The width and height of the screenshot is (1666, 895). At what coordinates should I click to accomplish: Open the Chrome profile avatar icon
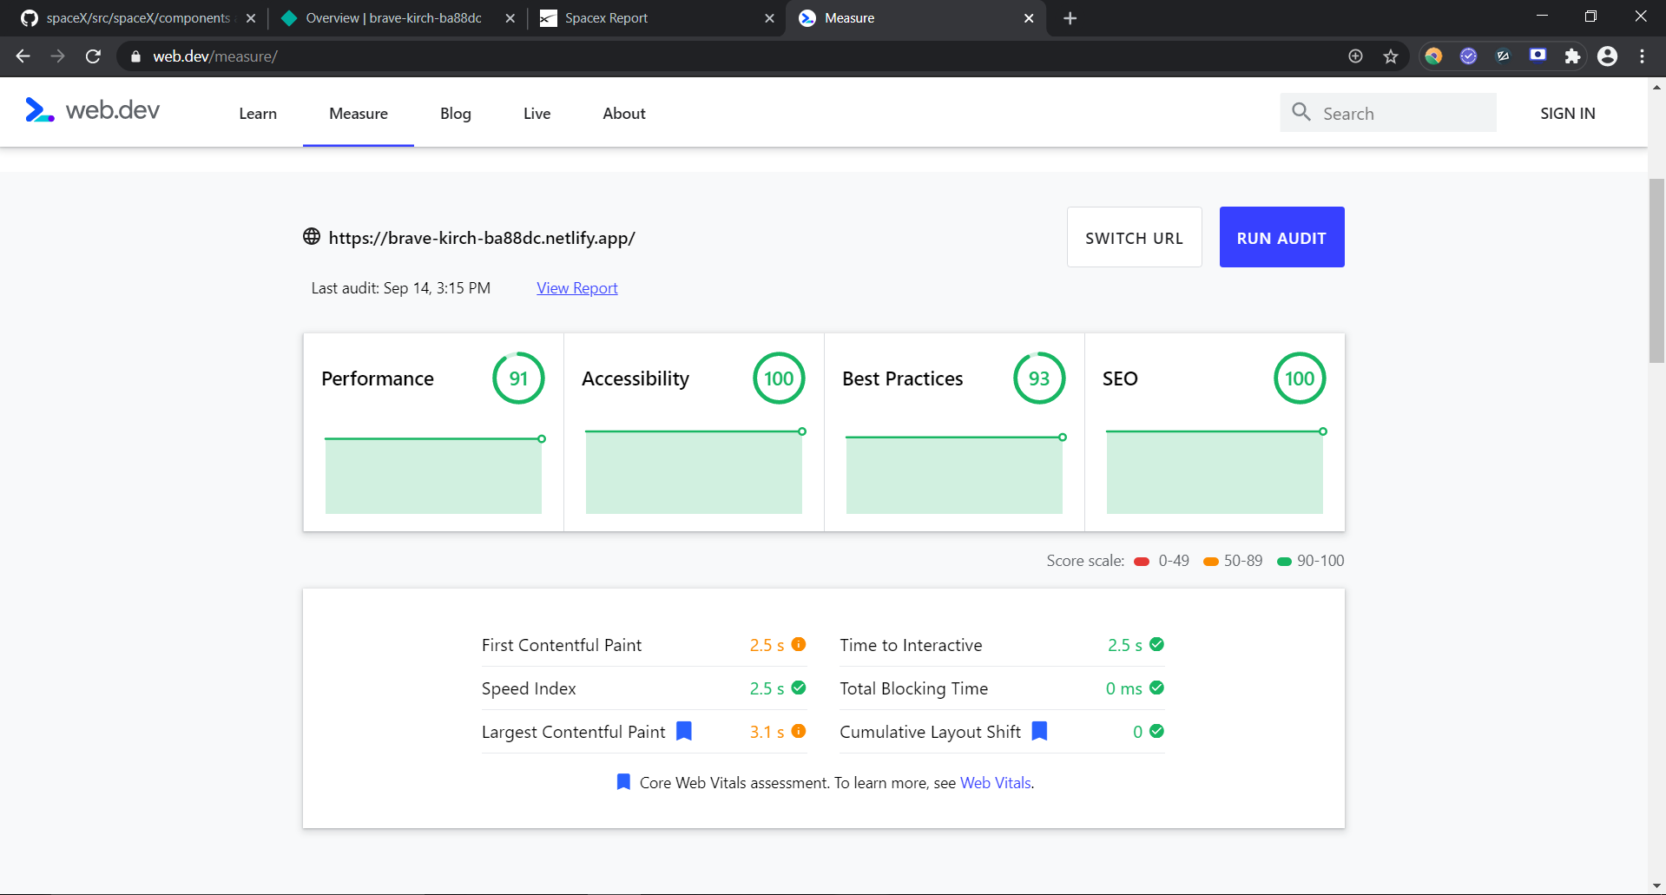pos(1607,56)
